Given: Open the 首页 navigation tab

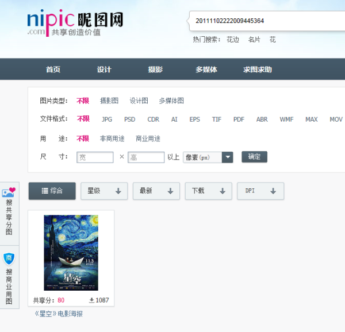Looking at the screenshot, I should pyautogui.click(x=53, y=70).
